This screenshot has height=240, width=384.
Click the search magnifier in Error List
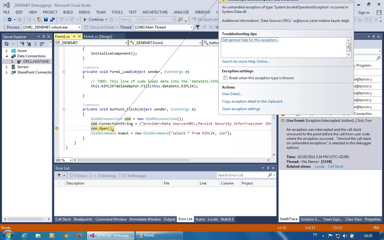click(x=270, y=175)
